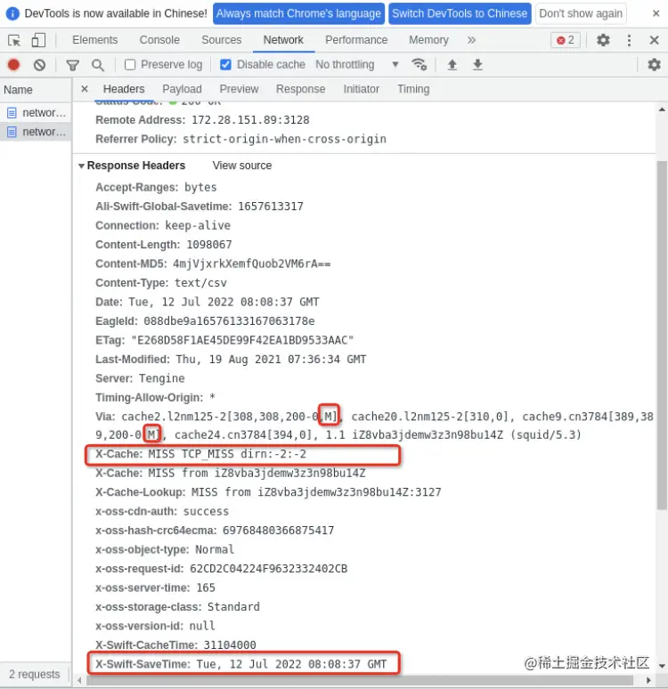Select the Headers sub-tab

click(x=124, y=89)
